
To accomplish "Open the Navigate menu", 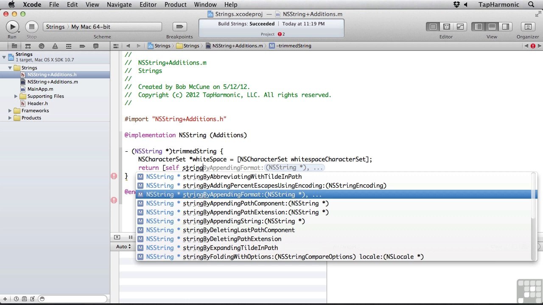I will 119,5.
